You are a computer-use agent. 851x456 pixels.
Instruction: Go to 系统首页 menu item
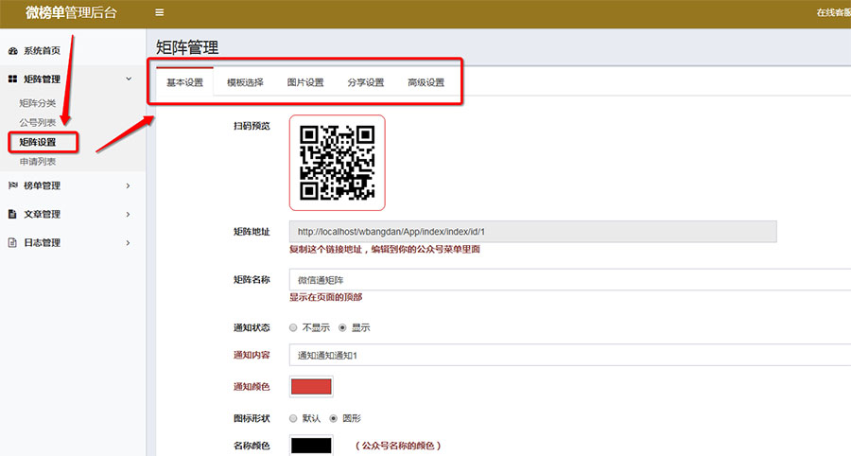click(42, 51)
